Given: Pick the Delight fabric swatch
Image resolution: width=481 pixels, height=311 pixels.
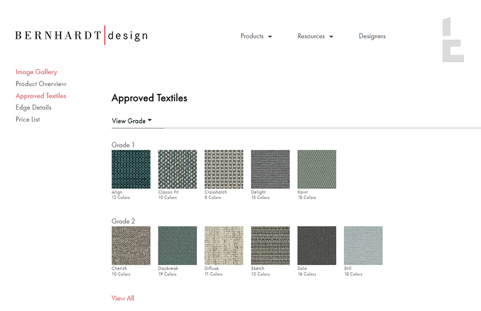Looking at the screenshot, I should point(270,169).
